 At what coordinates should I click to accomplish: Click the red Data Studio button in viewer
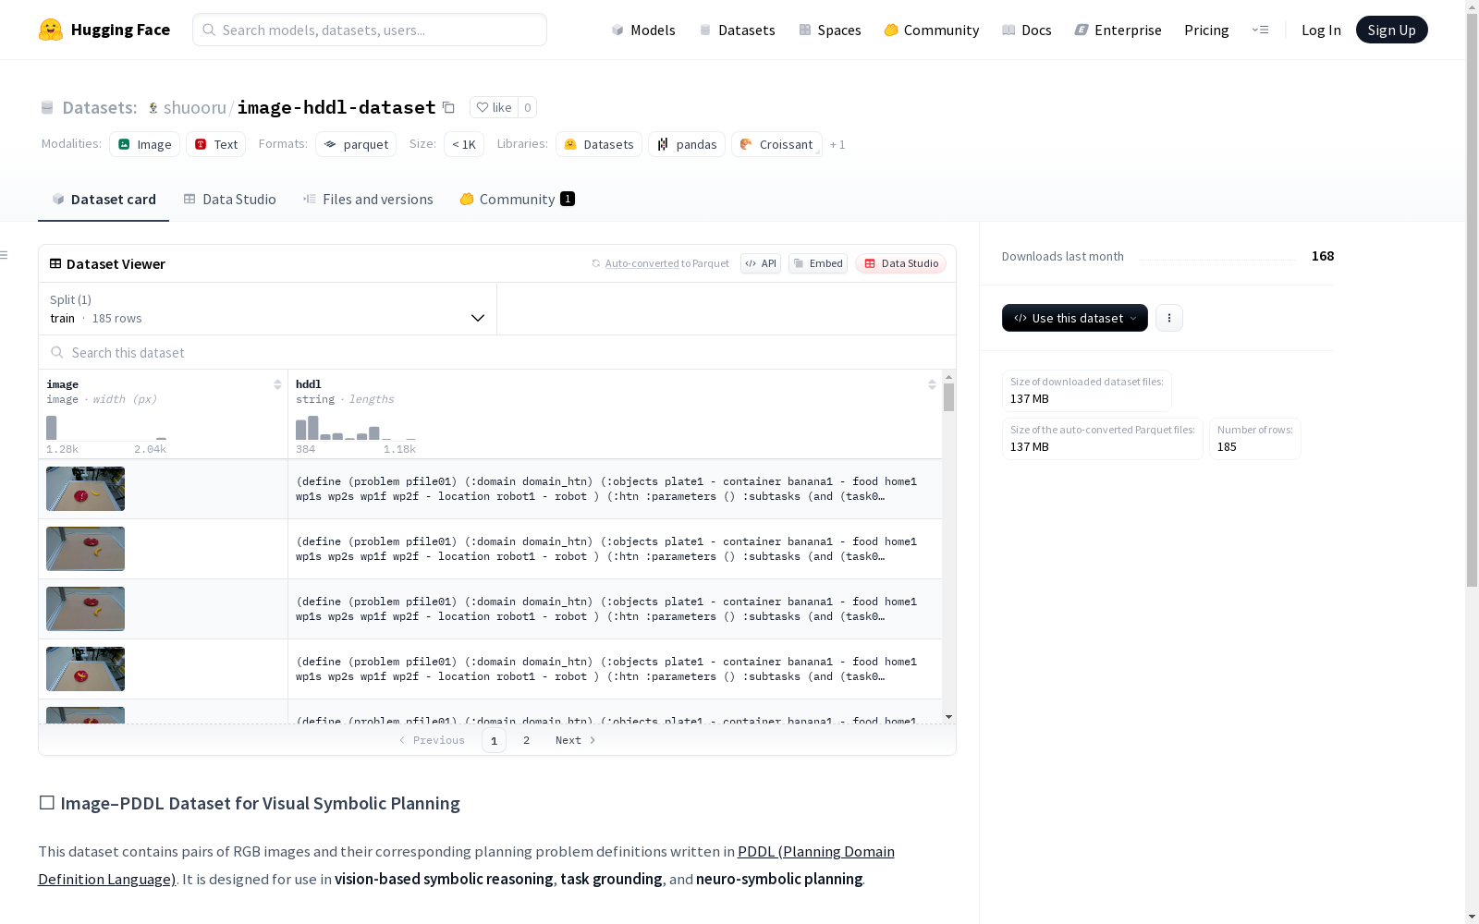pyautogui.click(x=900, y=263)
